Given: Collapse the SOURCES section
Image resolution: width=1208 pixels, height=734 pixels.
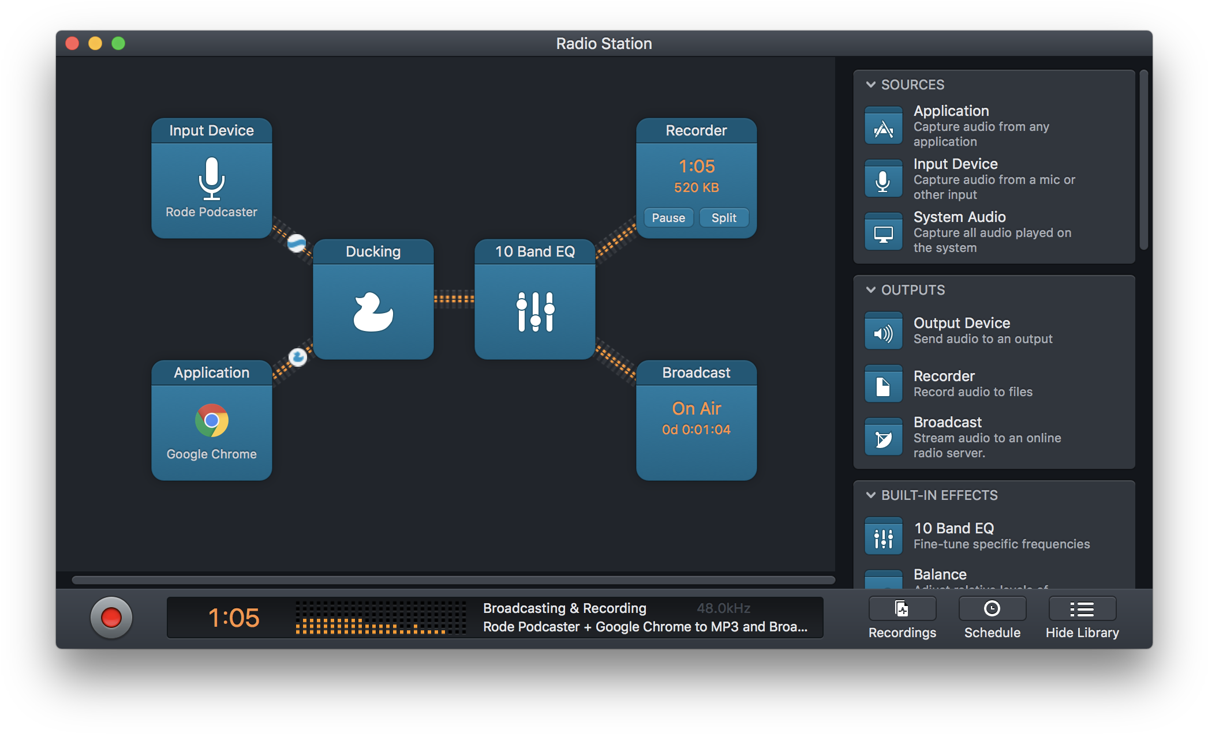Looking at the screenshot, I should click(x=870, y=84).
